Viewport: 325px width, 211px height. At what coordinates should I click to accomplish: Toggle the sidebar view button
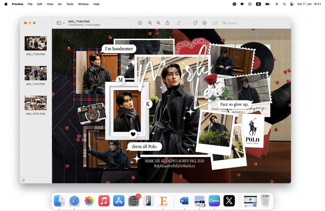[59, 23]
